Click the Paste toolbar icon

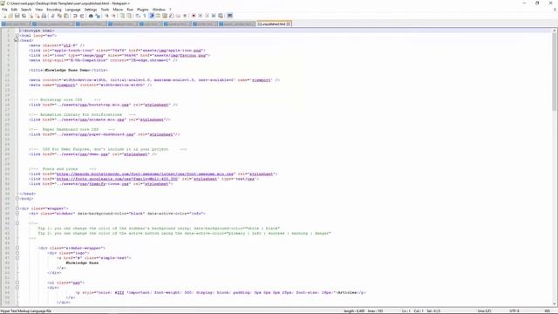66,16
